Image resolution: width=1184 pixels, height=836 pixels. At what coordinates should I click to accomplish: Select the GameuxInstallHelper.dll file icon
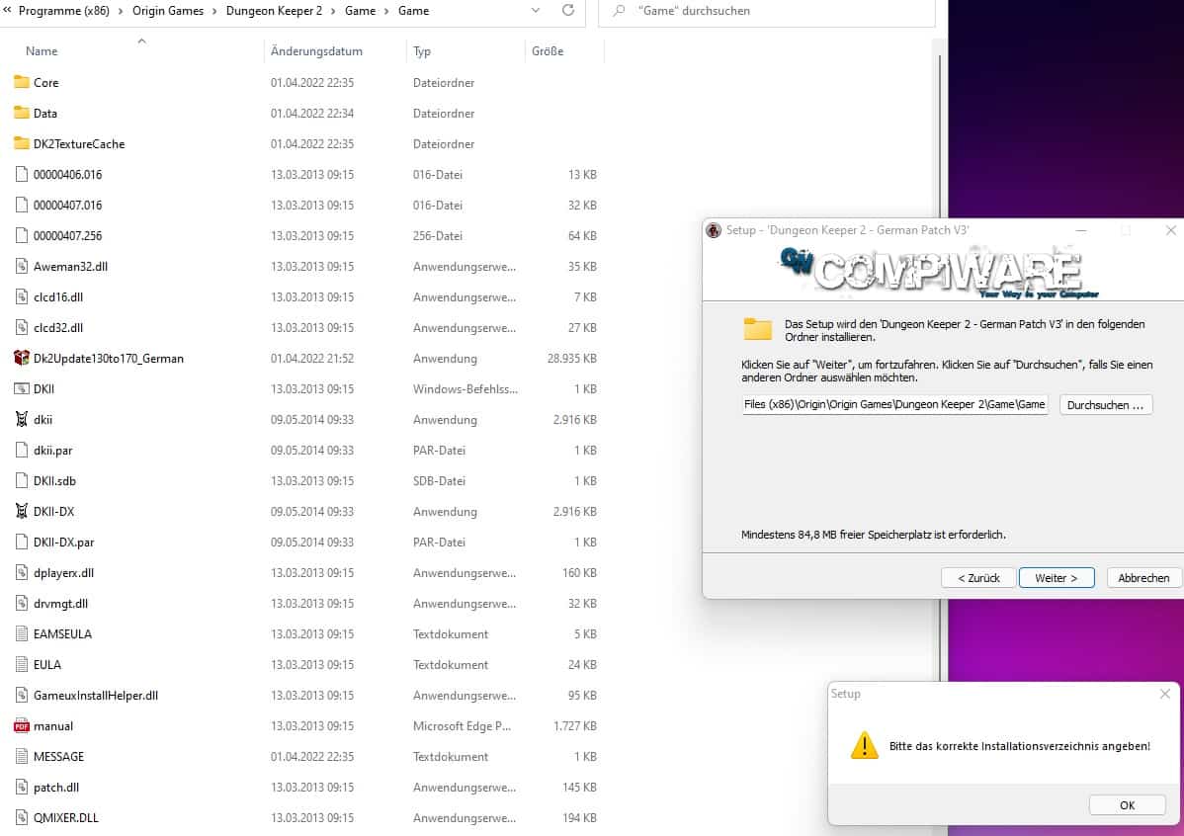coord(21,696)
